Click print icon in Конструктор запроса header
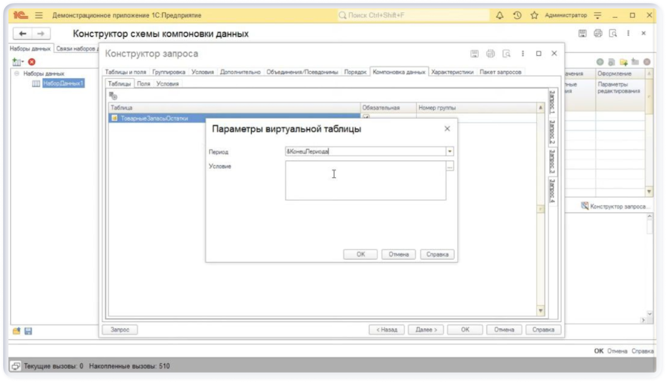The image size is (666, 382). click(490, 54)
